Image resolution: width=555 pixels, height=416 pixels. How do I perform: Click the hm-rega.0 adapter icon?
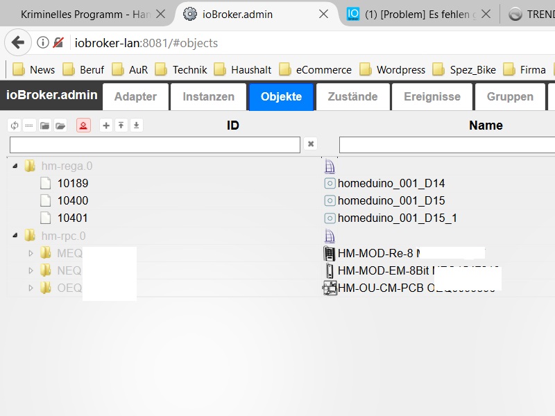(x=330, y=166)
